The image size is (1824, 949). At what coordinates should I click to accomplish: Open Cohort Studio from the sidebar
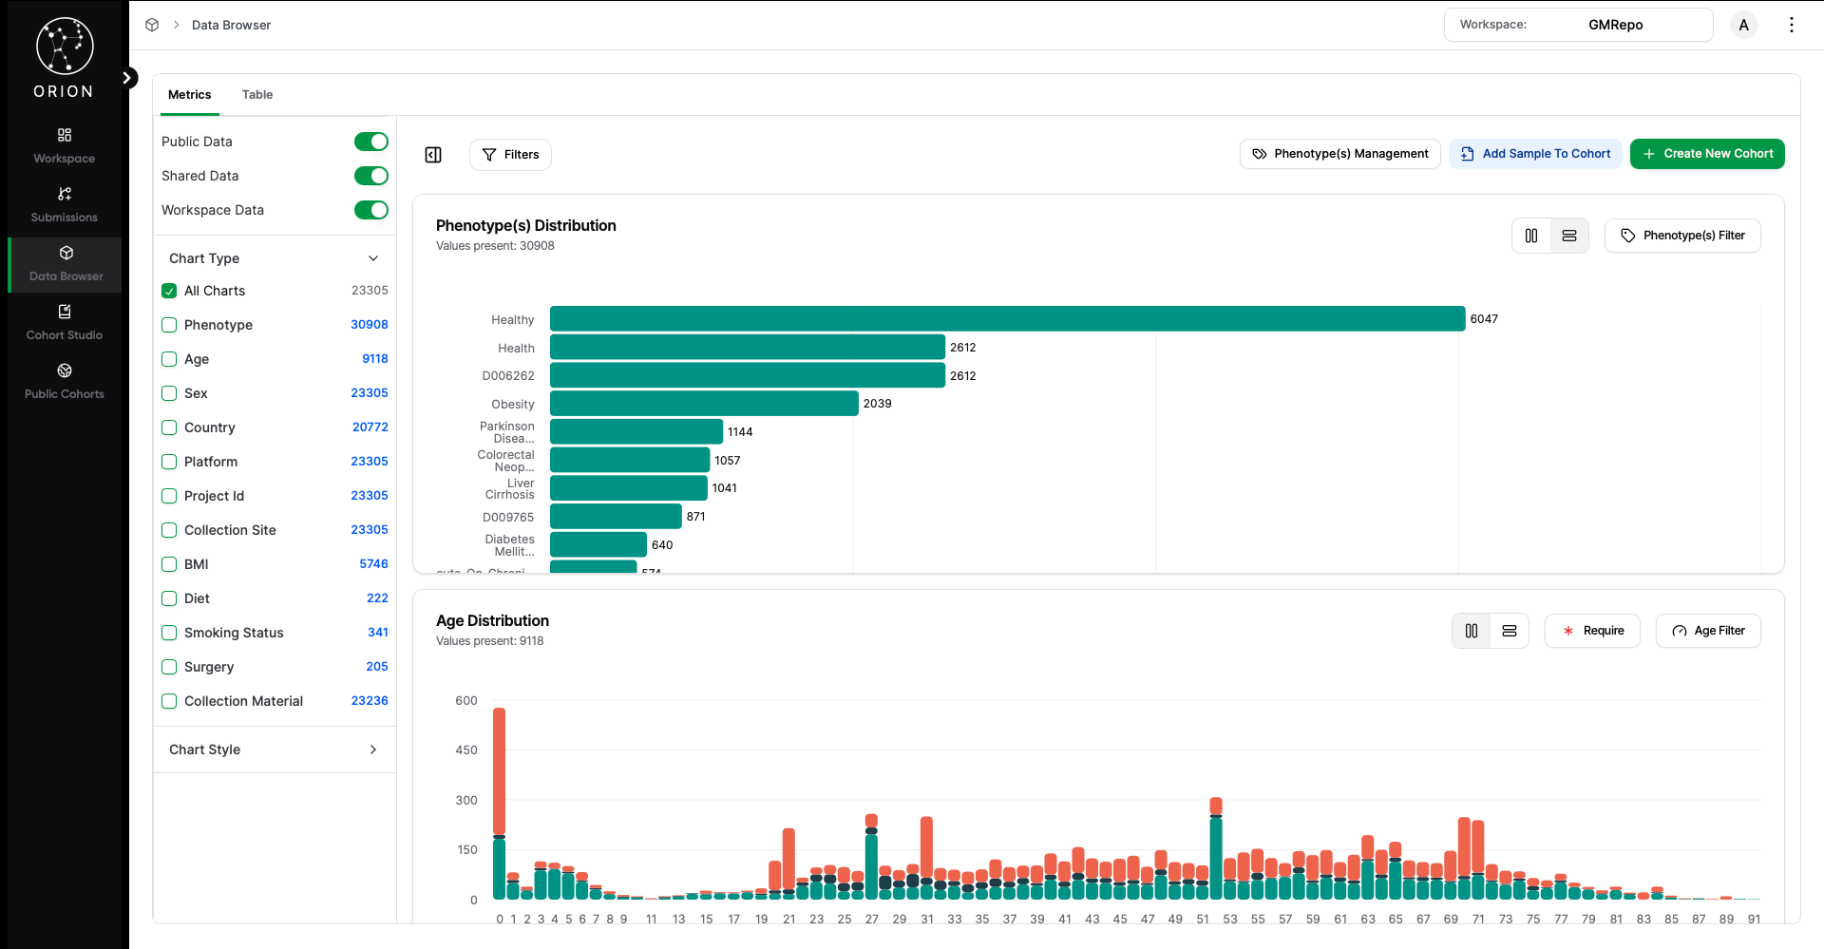[x=64, y=321]
